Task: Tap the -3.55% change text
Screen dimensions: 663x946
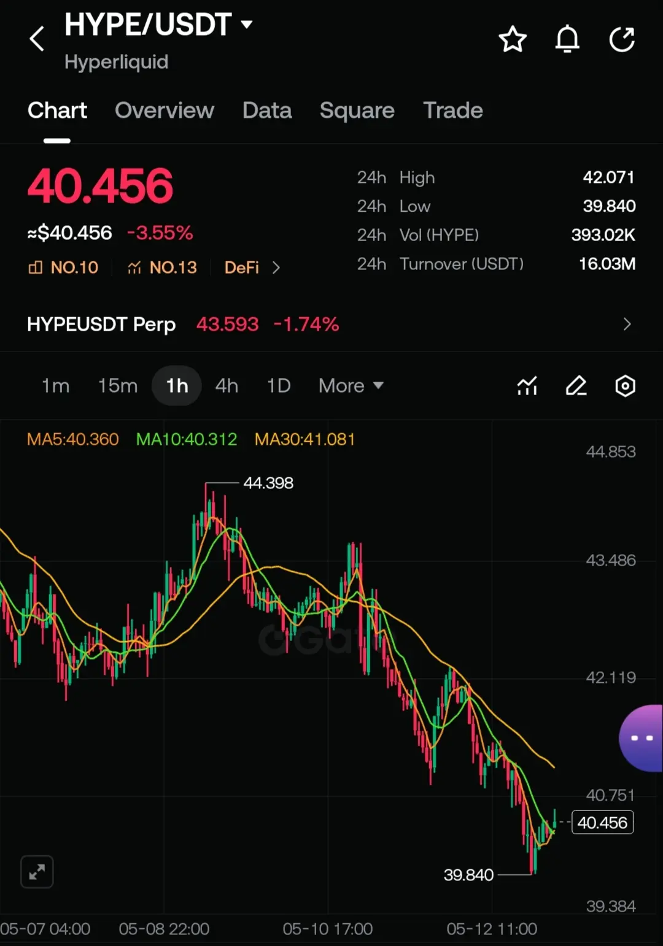Action: click(x=160, y=233)
